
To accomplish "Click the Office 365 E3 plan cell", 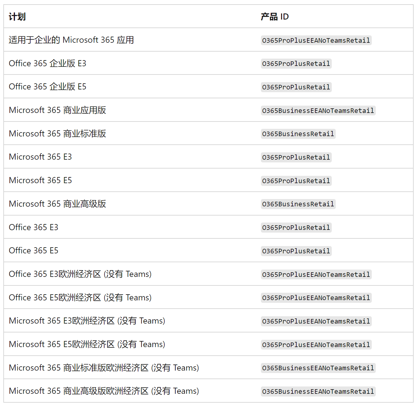I will [x=33, y=227].
